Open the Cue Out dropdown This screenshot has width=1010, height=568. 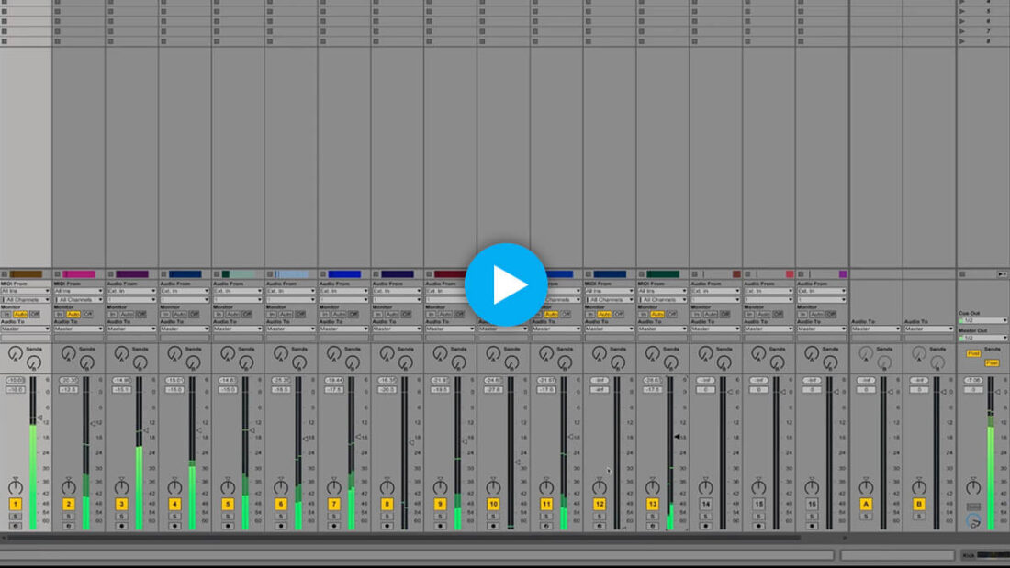[983, 321]
